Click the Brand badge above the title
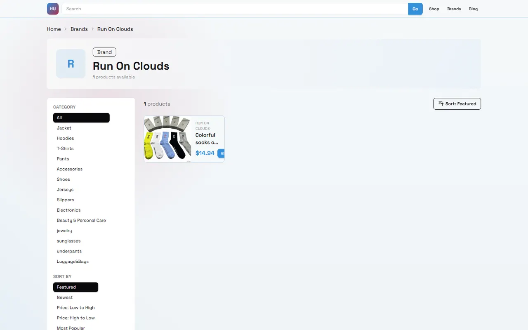Screen dimensions: 528x330 (104, 52)
